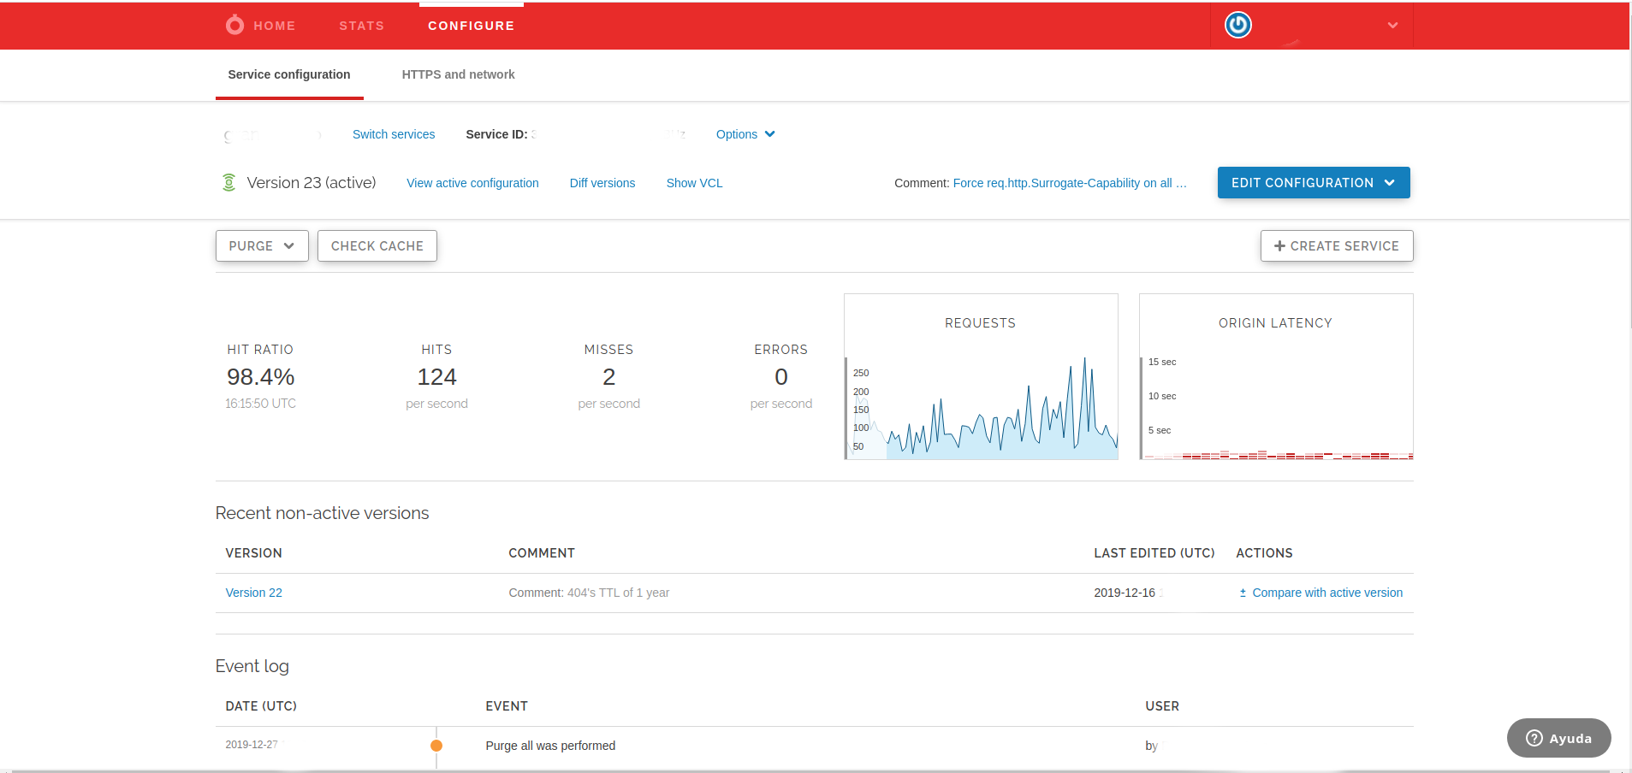Click the Switch services link
This screenshot has height=773, width=1632.
pyautogui.click(x=393, y=134)
